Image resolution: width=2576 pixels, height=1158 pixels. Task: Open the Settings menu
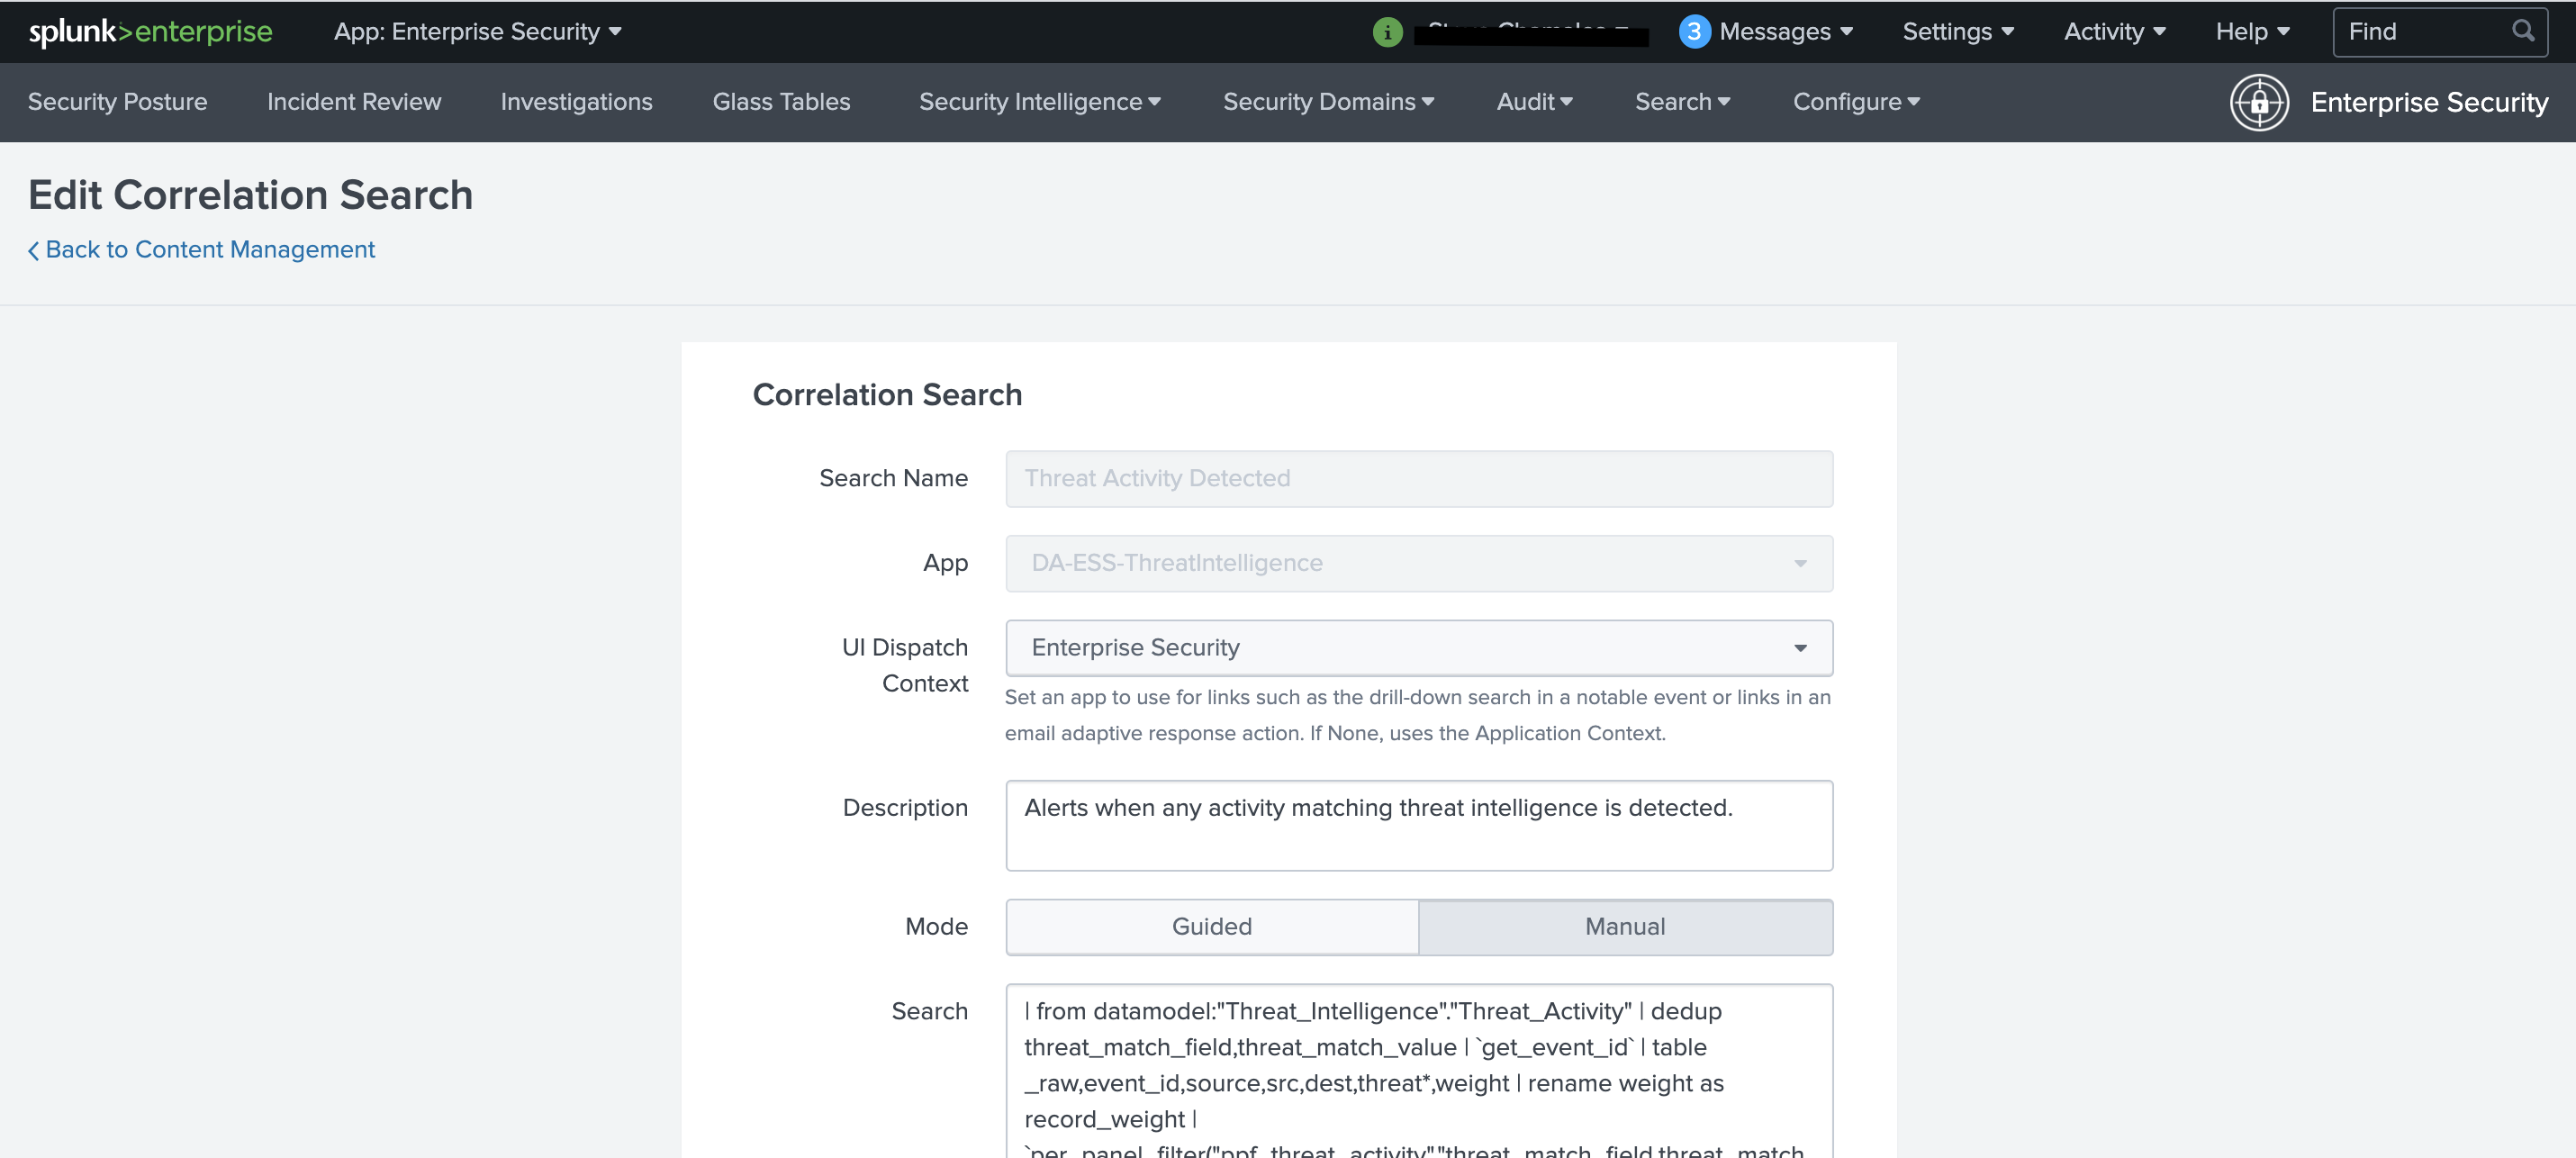pyautogui.click(x=1957, y=32)
